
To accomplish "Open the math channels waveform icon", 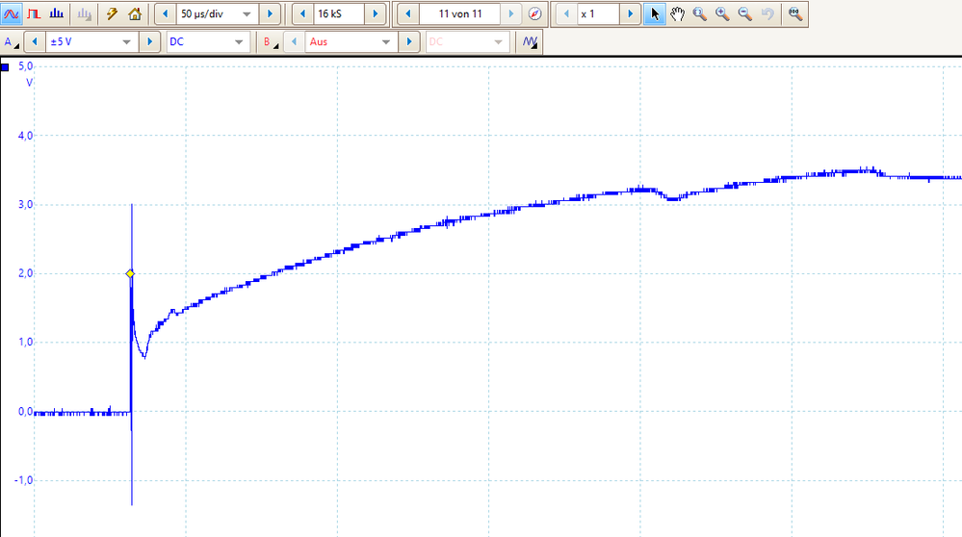I will click(x=530, y=41).
